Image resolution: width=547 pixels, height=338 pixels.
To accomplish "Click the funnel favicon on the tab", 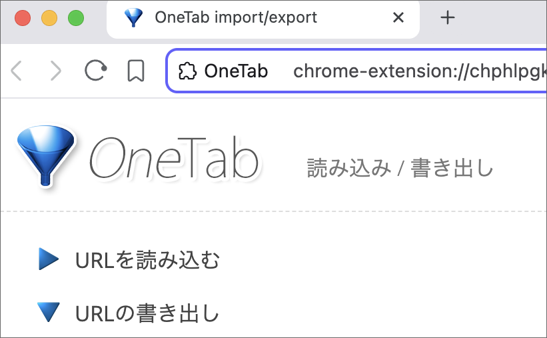I will tap(134, 17).
